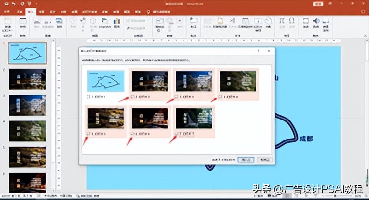
Task: Select slide 4 in the slide panel
Action: (27, 131)
